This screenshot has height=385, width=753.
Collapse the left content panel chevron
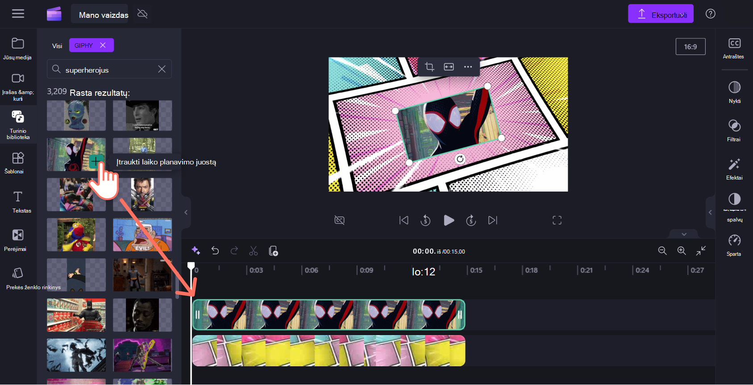(186, 213)
